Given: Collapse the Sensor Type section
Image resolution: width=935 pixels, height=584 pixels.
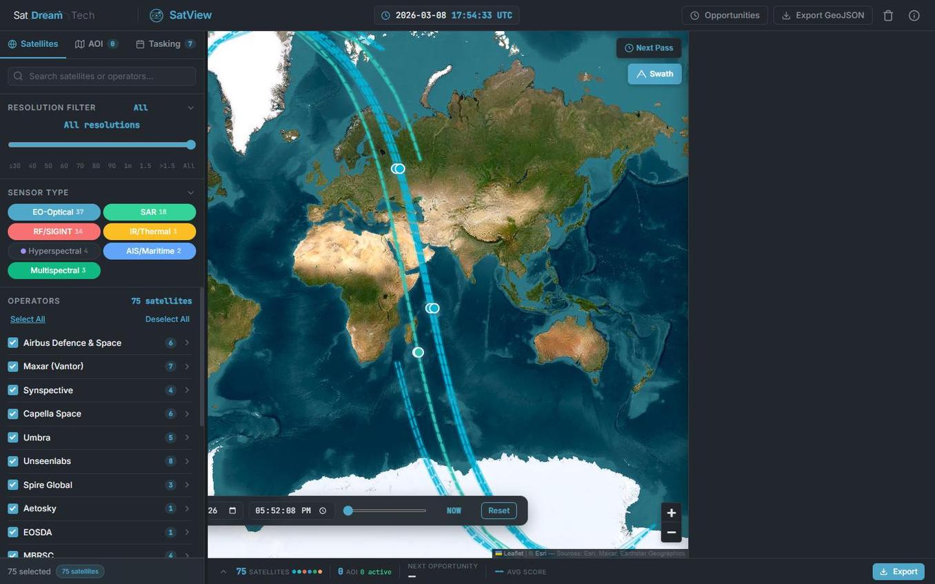Looking at the screenshot, I should tap(190, 192).
